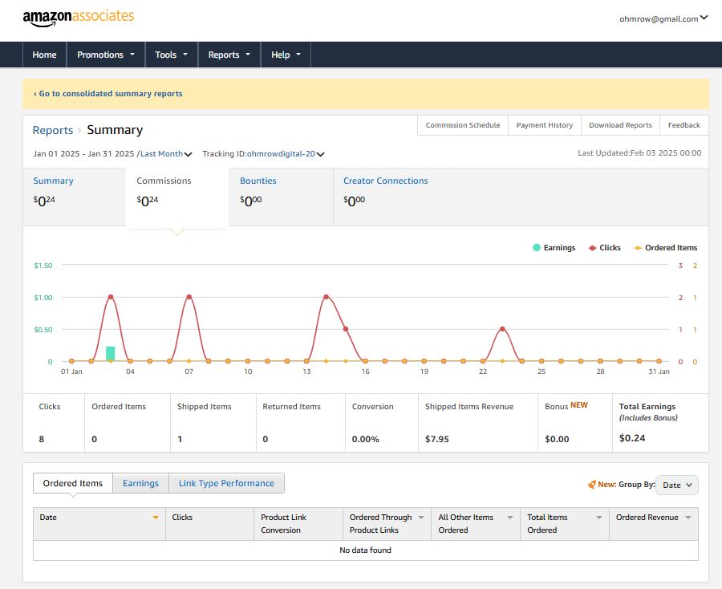Open Payment History
The width and height of the screenshot is (722, 589).
point(544,125)
